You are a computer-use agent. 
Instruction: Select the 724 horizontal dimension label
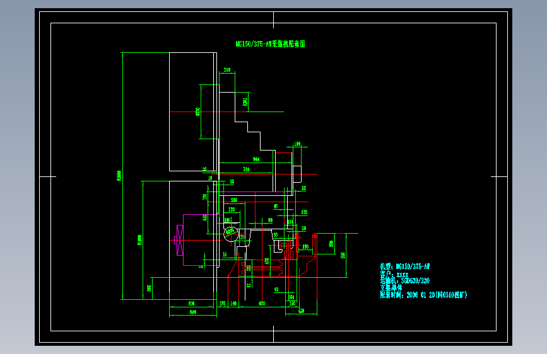coord(246,169)
